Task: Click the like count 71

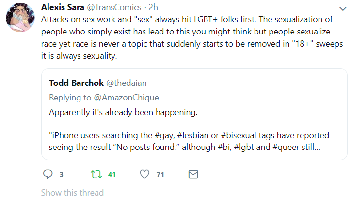Action: (160, 174)
